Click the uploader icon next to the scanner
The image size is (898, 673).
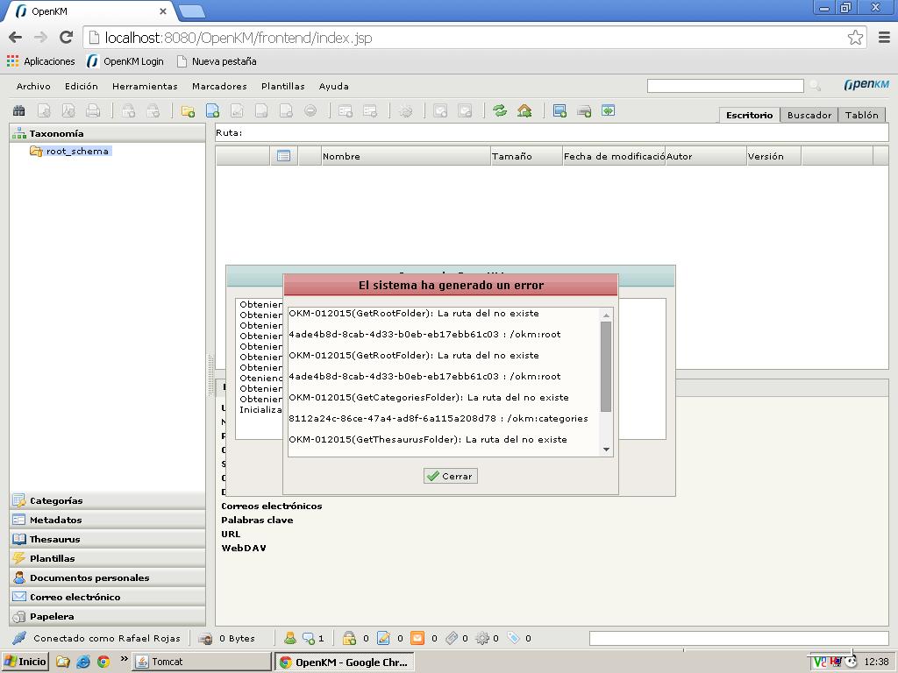(608, 111)
